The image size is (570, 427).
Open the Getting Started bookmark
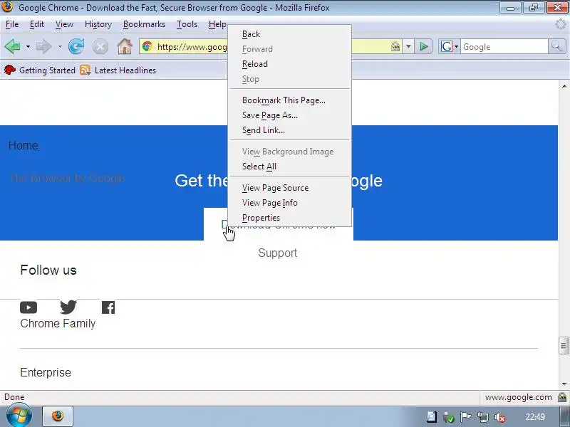click(40, 70)
